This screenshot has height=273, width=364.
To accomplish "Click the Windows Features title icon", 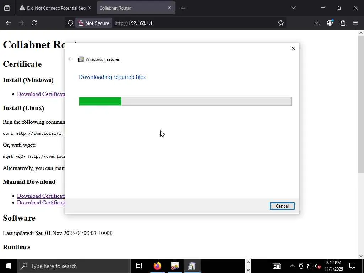I will tap(81, 59).
